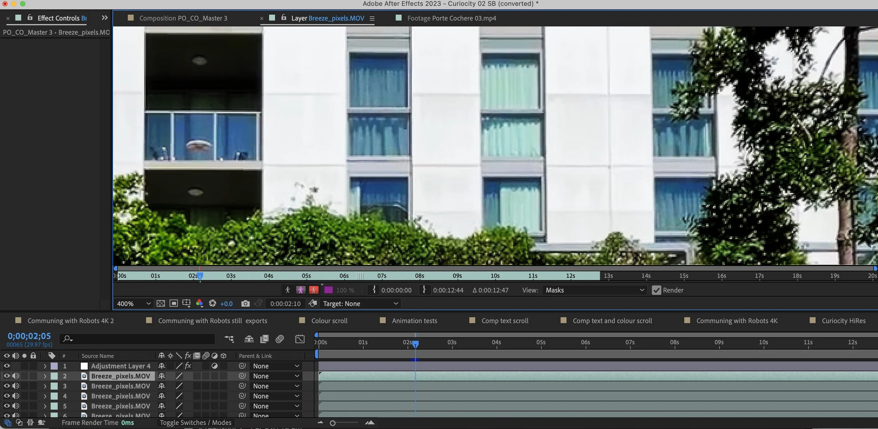The image size is (878, 429).
Task: Click the Graph Editor icon
Action: pos(300,339)
